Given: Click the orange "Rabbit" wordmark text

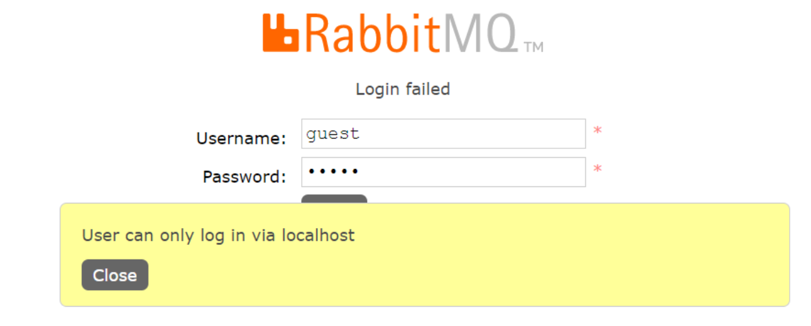Looking at the screenshot, I should 371,33.
